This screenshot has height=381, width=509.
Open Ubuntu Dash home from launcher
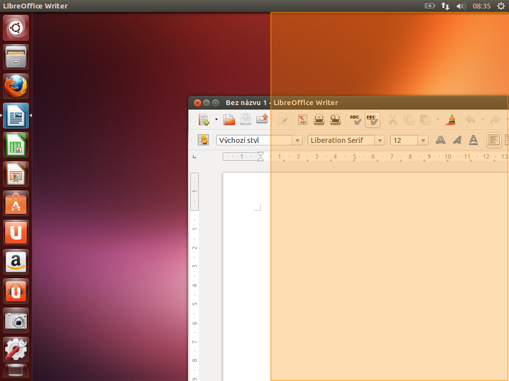coord(16,28)
